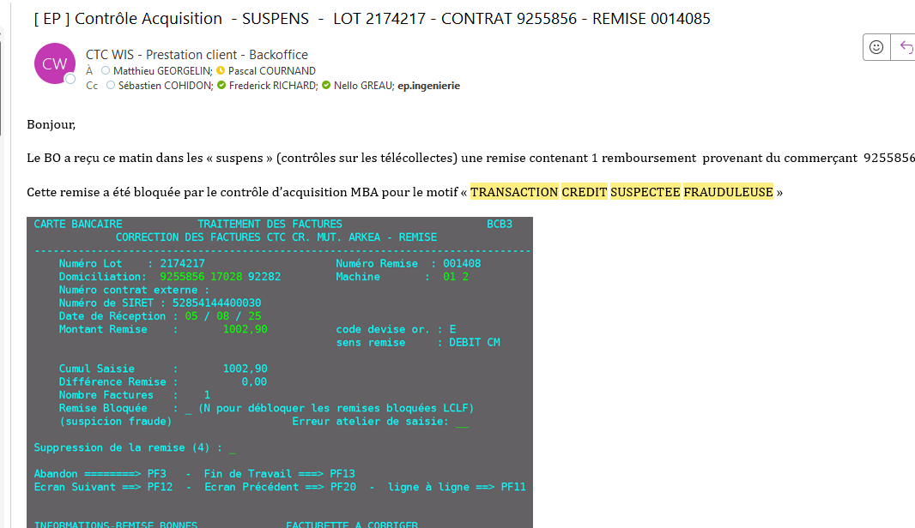Click the Remise Bloquée input field

point(189,409)
